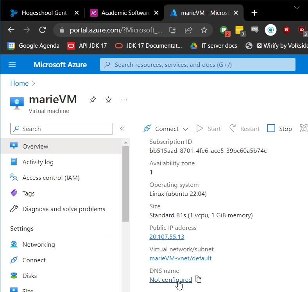Viewport: 308px width, 292px height.
Task: Open the marieVM-vnet/default link
Action: (x=180, y=258)
